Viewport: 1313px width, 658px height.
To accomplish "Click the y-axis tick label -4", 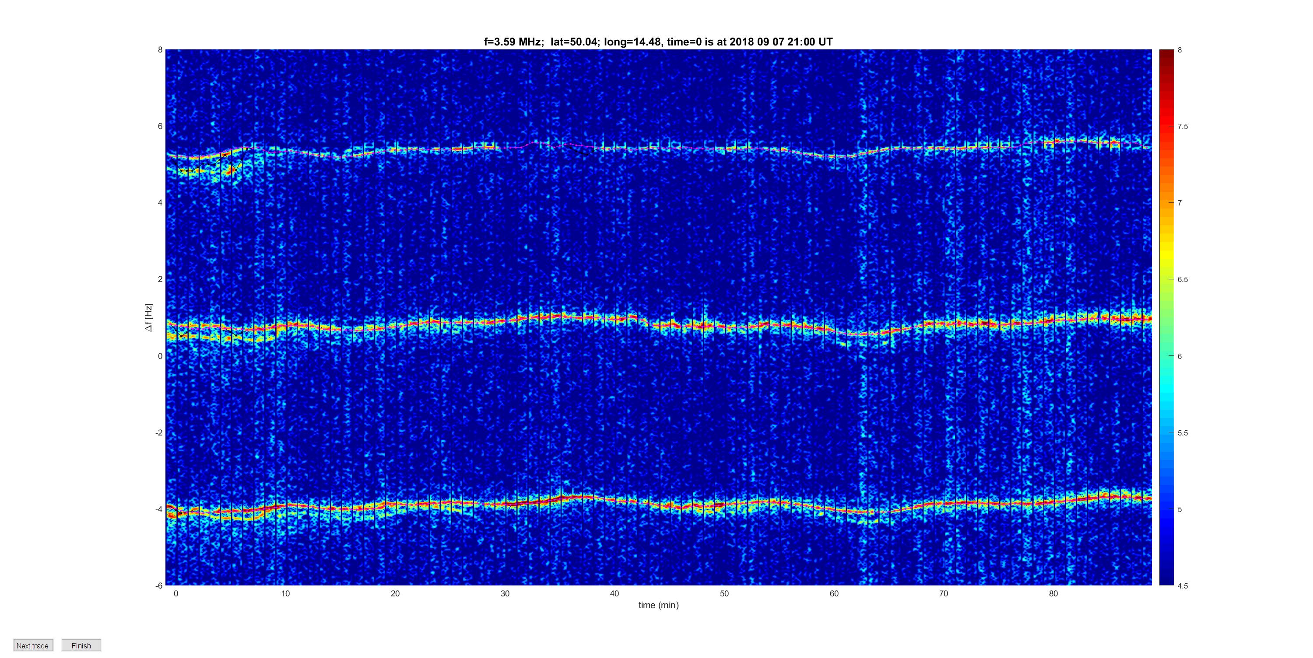I will [159, 509].
